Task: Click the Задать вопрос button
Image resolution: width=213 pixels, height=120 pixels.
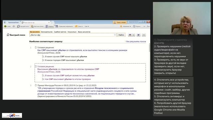Action: 120,22
